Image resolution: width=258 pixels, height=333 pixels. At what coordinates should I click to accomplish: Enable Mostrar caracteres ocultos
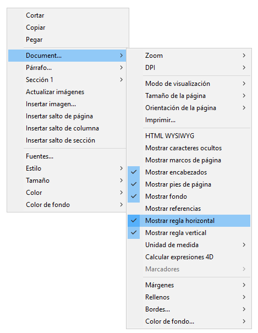click(x=189, y=148)
